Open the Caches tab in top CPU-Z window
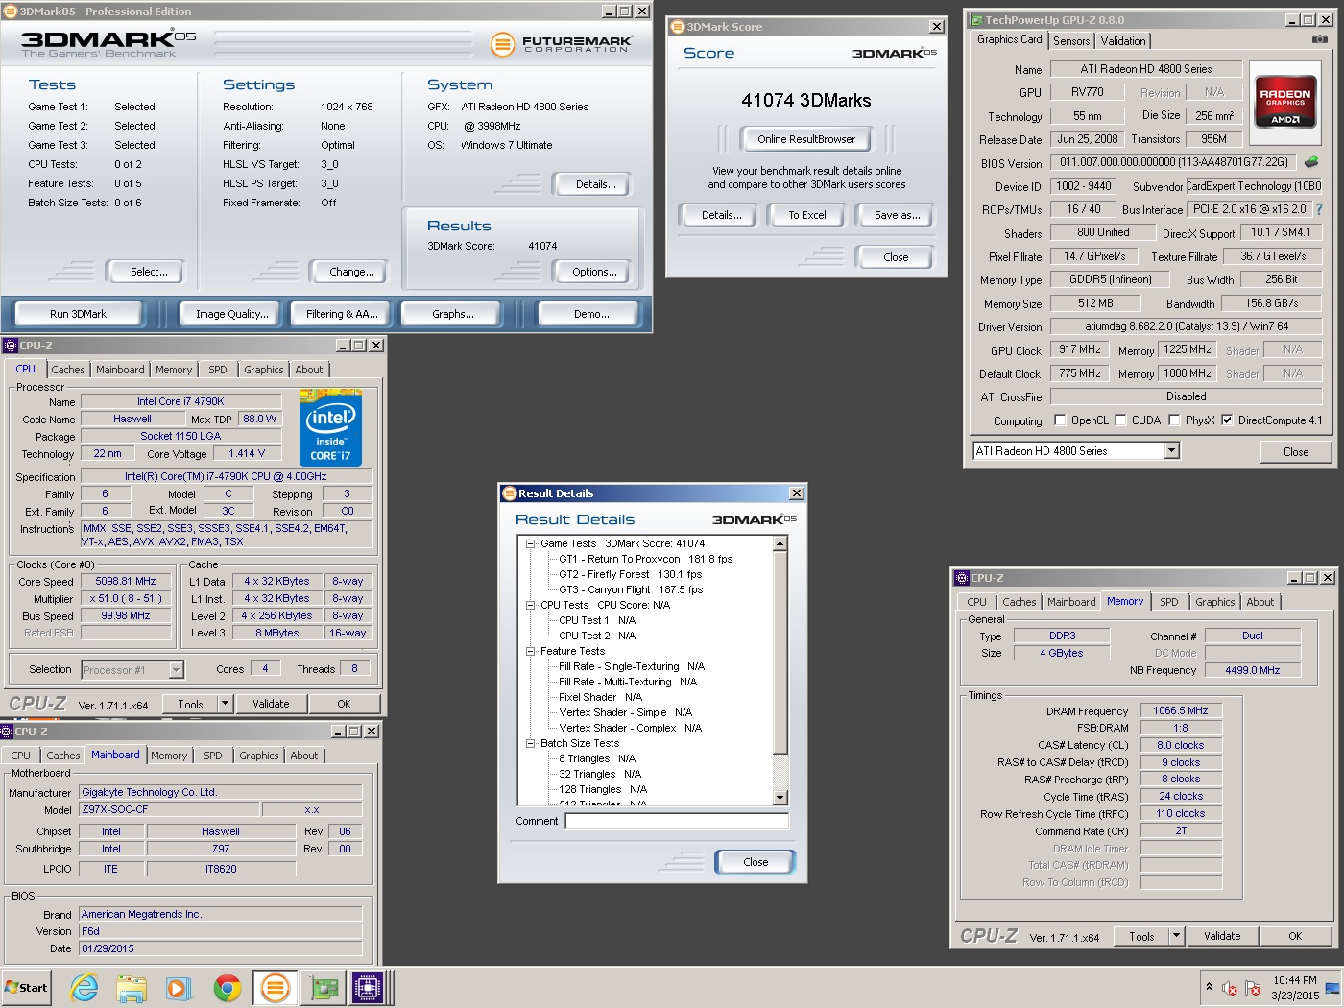This screenshot has width=1344, height=1008. (x=68, y=370)
